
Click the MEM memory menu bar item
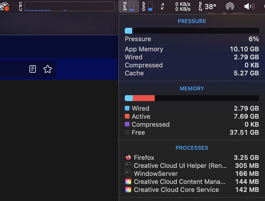coord(128,6)
